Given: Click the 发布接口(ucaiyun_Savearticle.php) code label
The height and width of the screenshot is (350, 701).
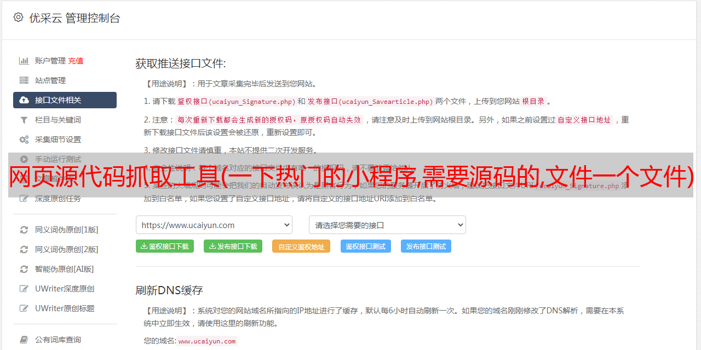Looking at the screenshot, I should pos(370,101).
